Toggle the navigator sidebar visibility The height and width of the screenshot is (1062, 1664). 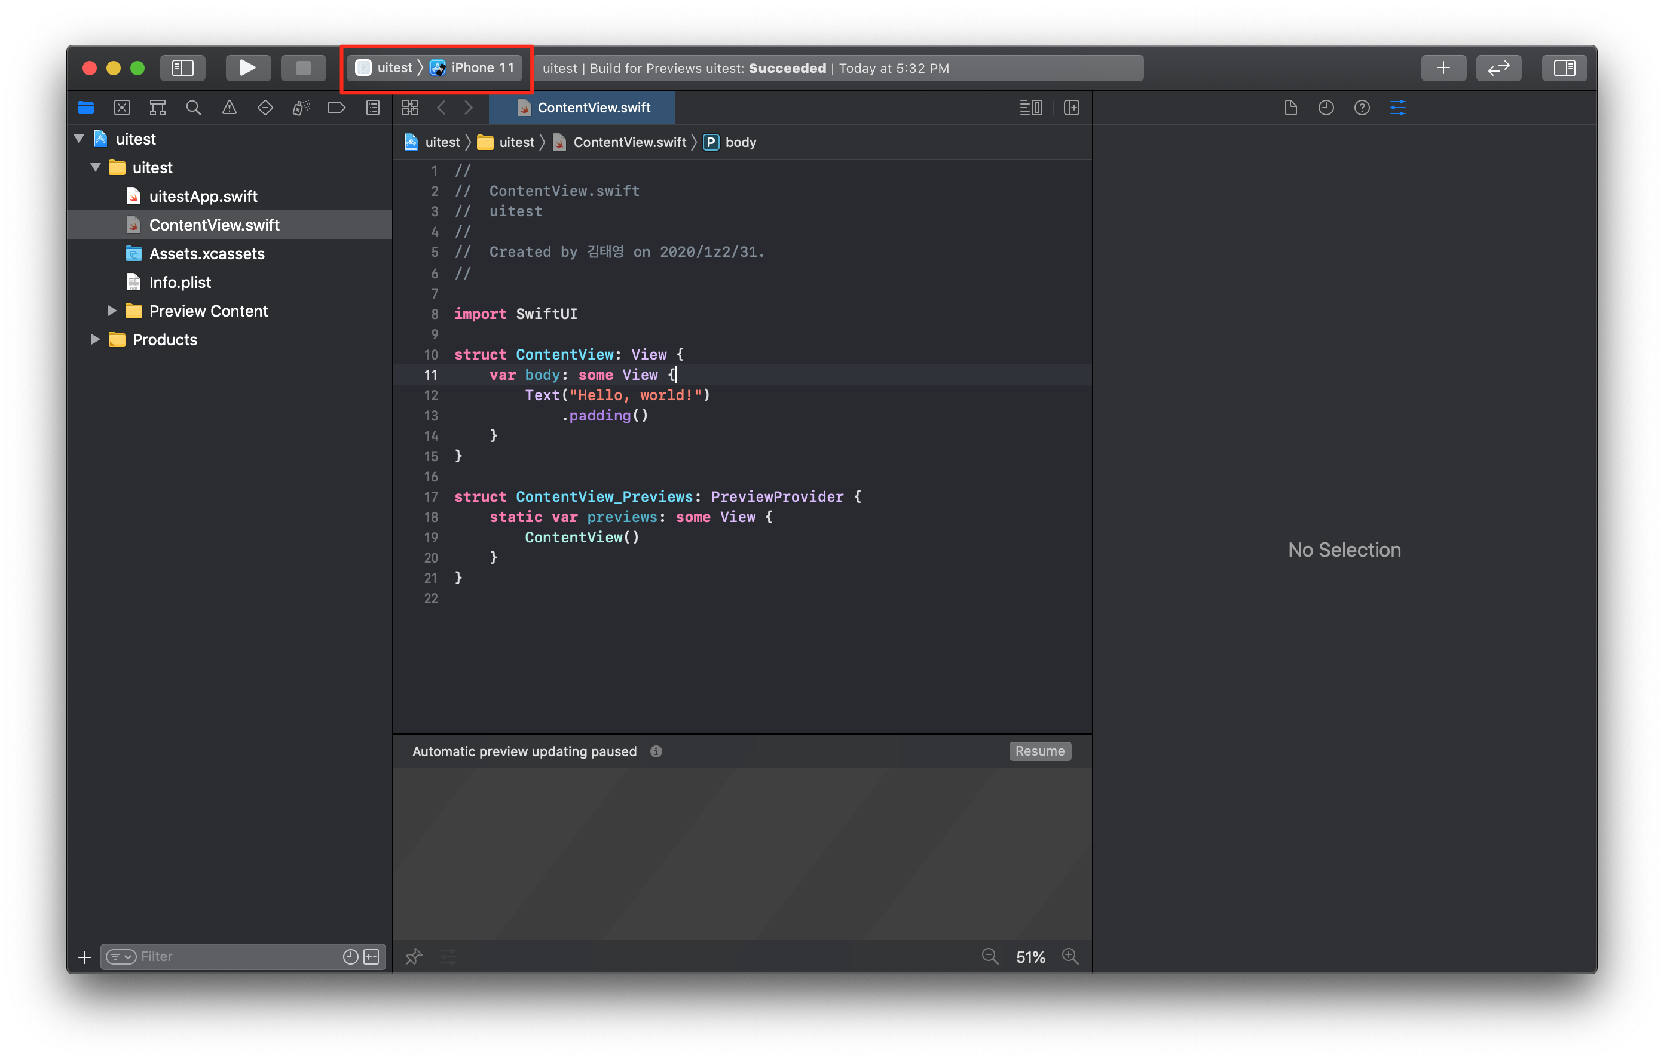[x=182, y=67]
